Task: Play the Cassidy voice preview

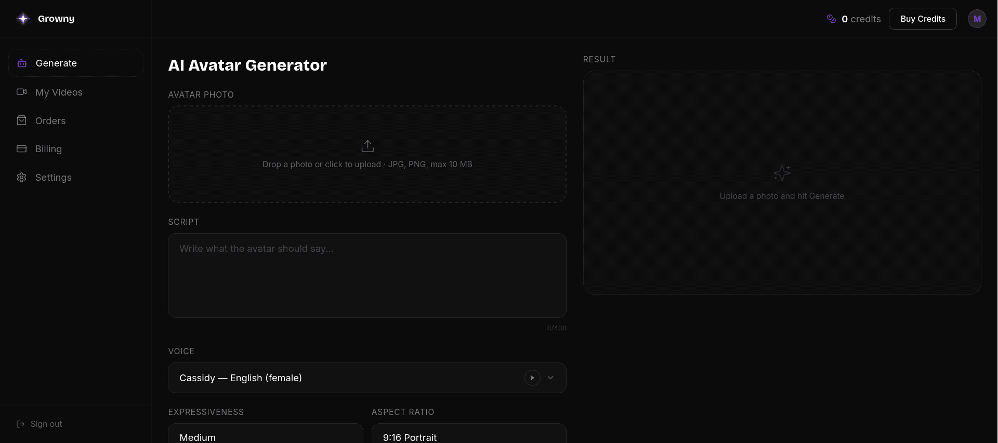Action: pyautogui.click(x=532, y=378)
